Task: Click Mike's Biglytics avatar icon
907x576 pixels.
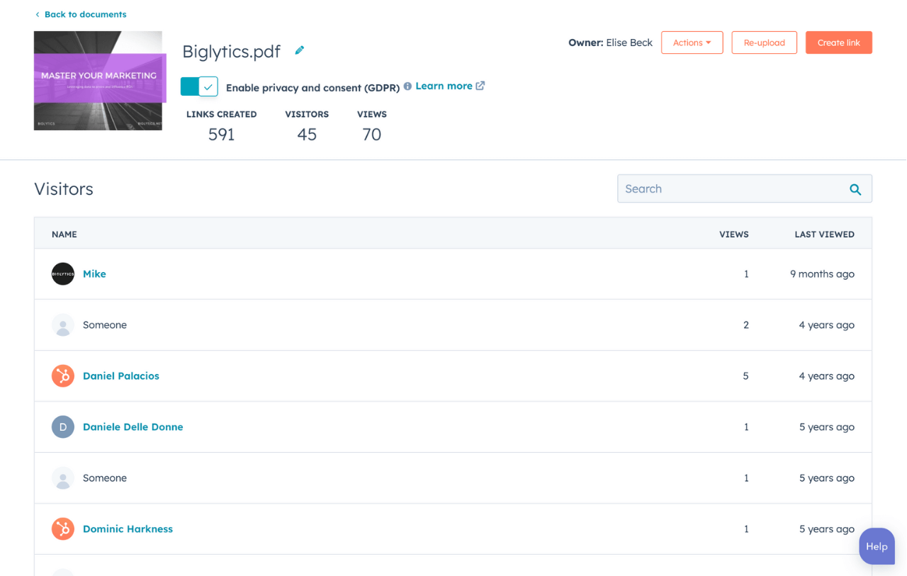Action: [x=63, y=274]
